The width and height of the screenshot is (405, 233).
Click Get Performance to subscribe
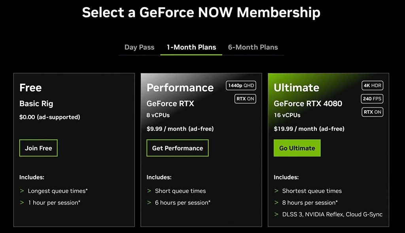click(x=177, y=148)
